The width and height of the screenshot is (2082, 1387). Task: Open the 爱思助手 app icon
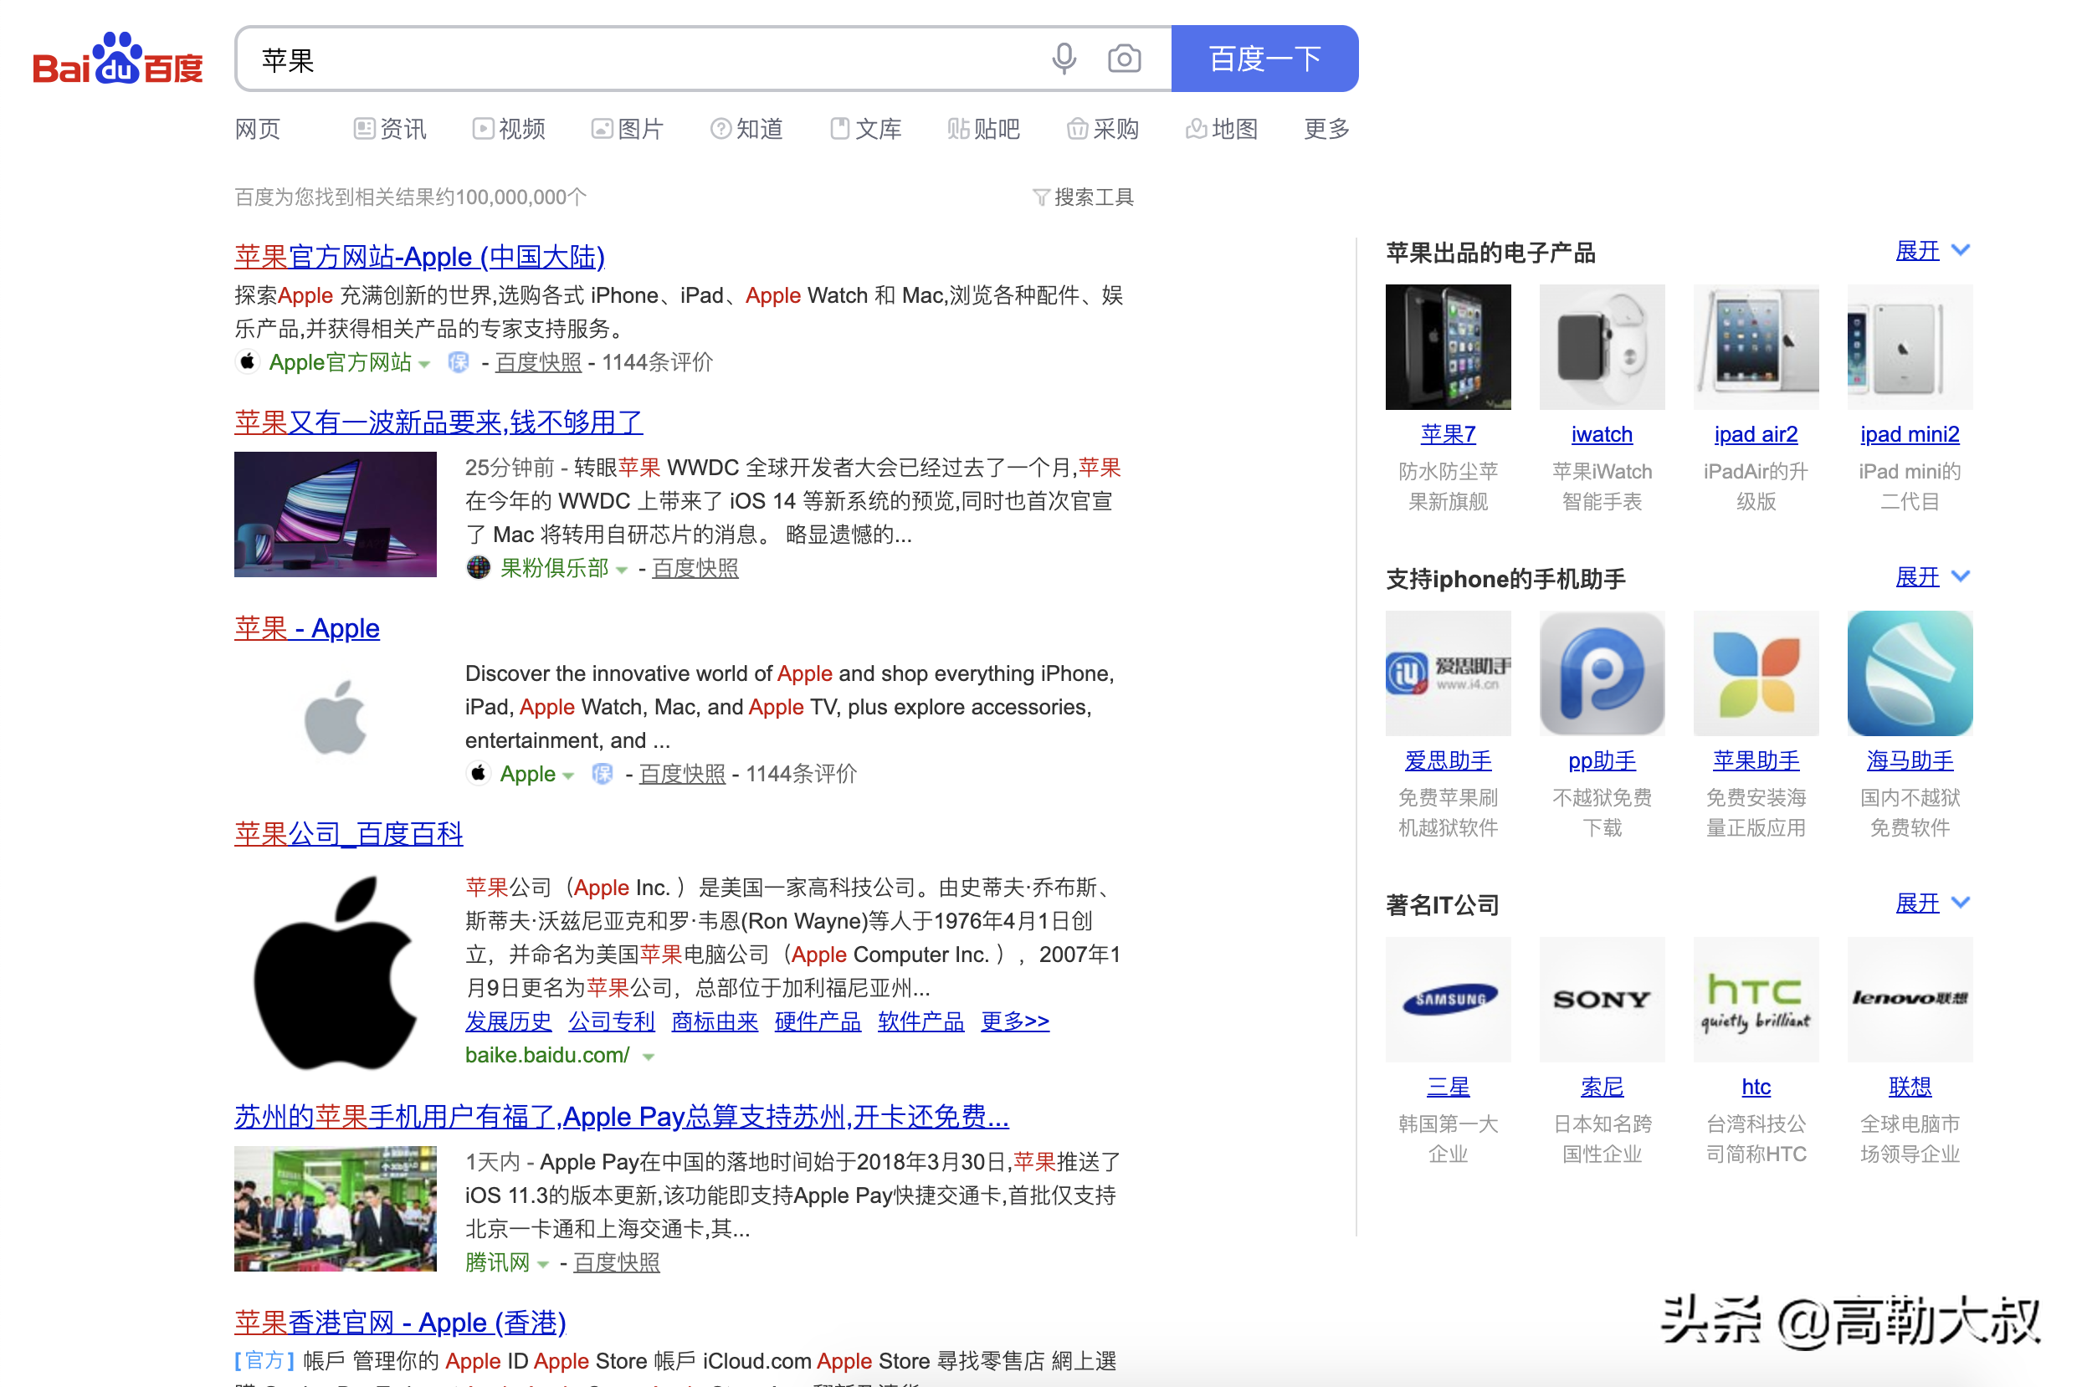(1449, 673)
